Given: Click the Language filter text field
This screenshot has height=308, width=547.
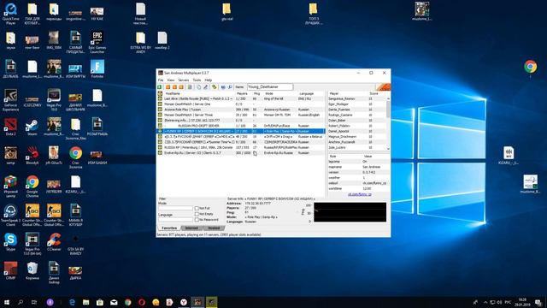Looking at the screenshot, I should click(x=175, y=220).
